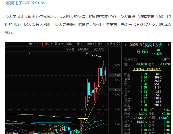This screenshot has height=134, width=173.
Task: Go to previous stock with left arrow
Action: pyautogui.click(x=125, y=45)
